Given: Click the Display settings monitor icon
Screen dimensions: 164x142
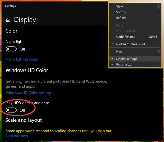Looking at the screenshot, I should [112, 59].
